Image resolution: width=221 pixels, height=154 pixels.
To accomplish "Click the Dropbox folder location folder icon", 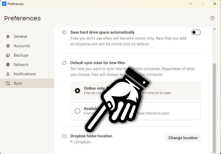I will click(64, 136).
